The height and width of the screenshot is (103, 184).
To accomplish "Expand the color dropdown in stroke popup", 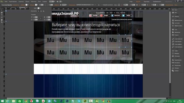I will pos(40,8).
